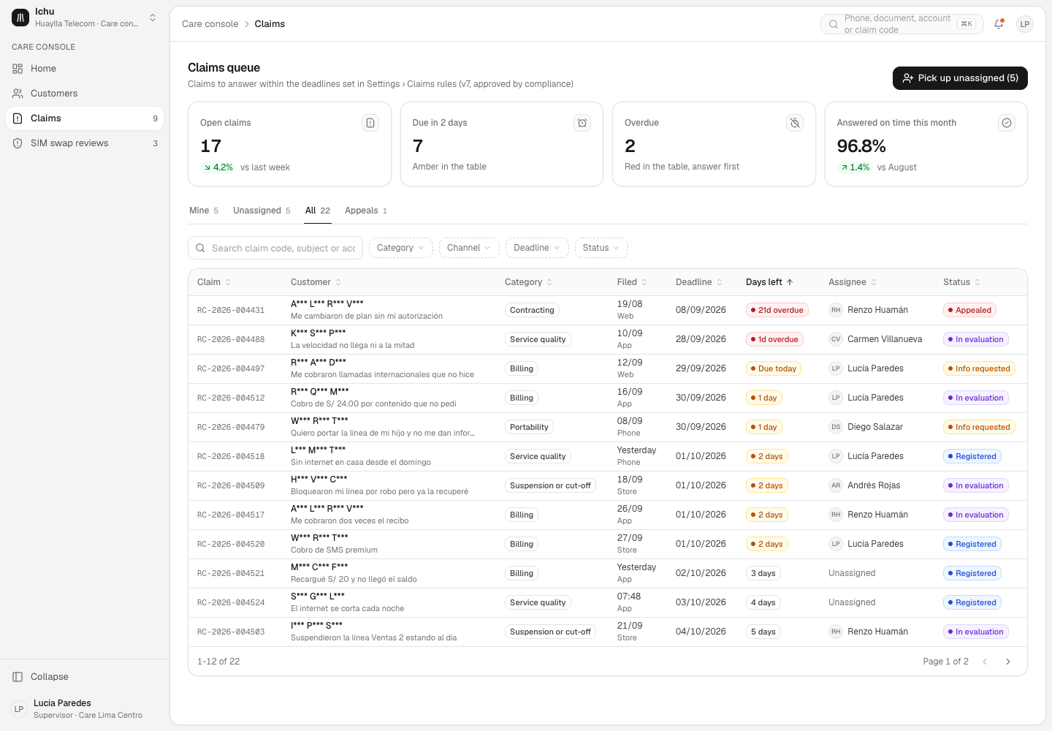Screen dimensions: 1052x731
Task: Click the global search box in header
Action: pos(902,24)
